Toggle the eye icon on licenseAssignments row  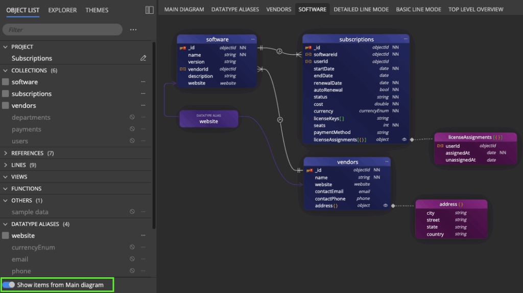[x=404, y=139]
